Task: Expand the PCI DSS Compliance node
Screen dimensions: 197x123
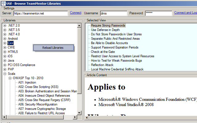Action: click(x=5, y=65)
